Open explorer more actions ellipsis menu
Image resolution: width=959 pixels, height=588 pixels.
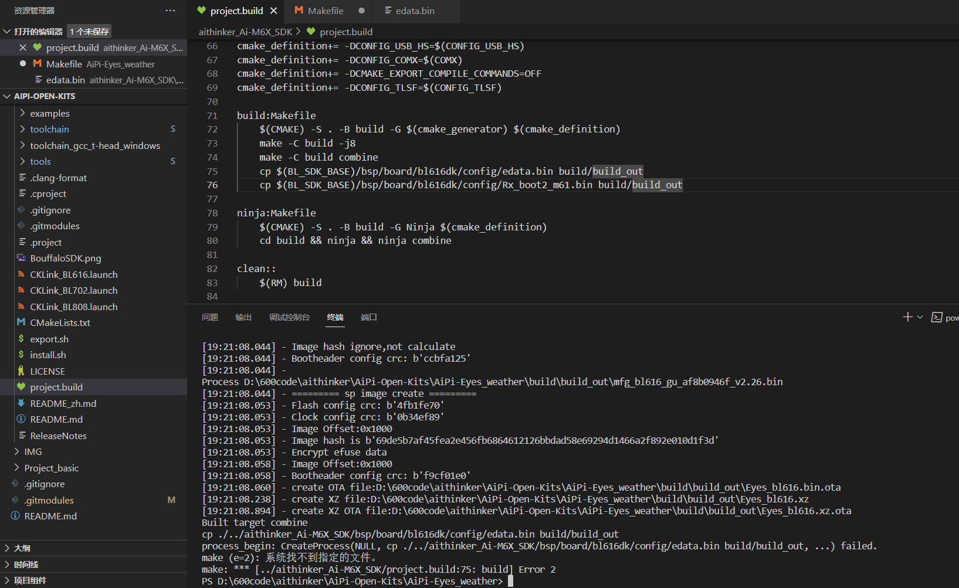point(170,11)
